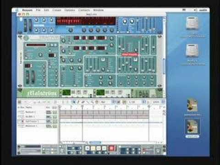Toggle the Subtractor Mod Envelope invert button
Image resolution: width=220 pixels, height=165 pixels.
click(103, 60)
